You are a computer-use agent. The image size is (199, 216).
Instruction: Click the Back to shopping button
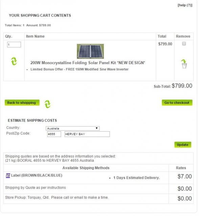pyautogui.click(x=22, y=103)
